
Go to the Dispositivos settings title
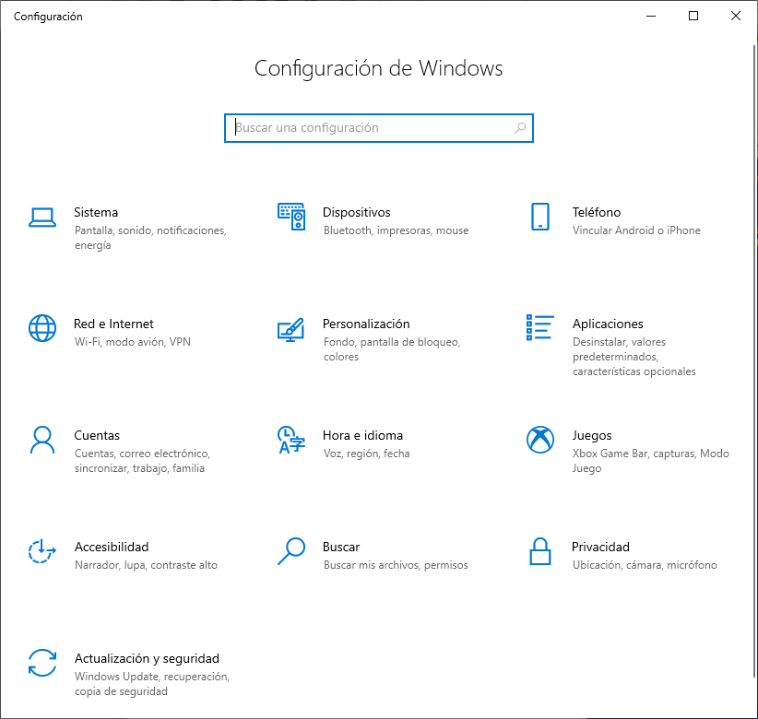click(356, 213)
